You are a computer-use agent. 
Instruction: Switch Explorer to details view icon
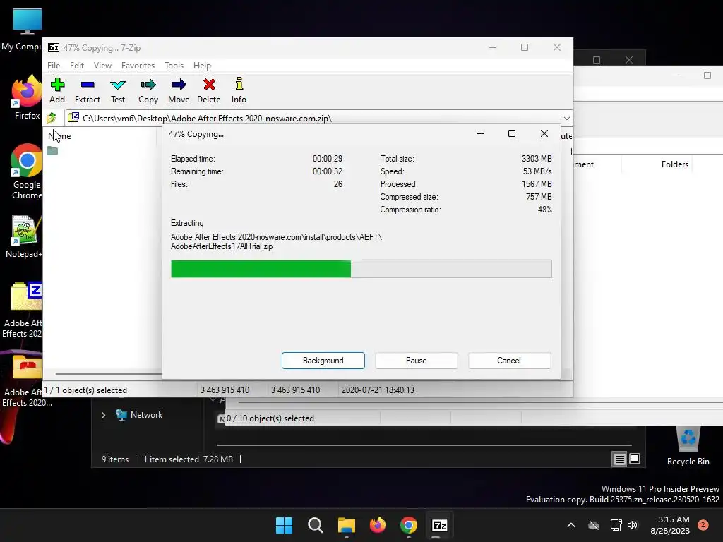[x=620, y=459]
